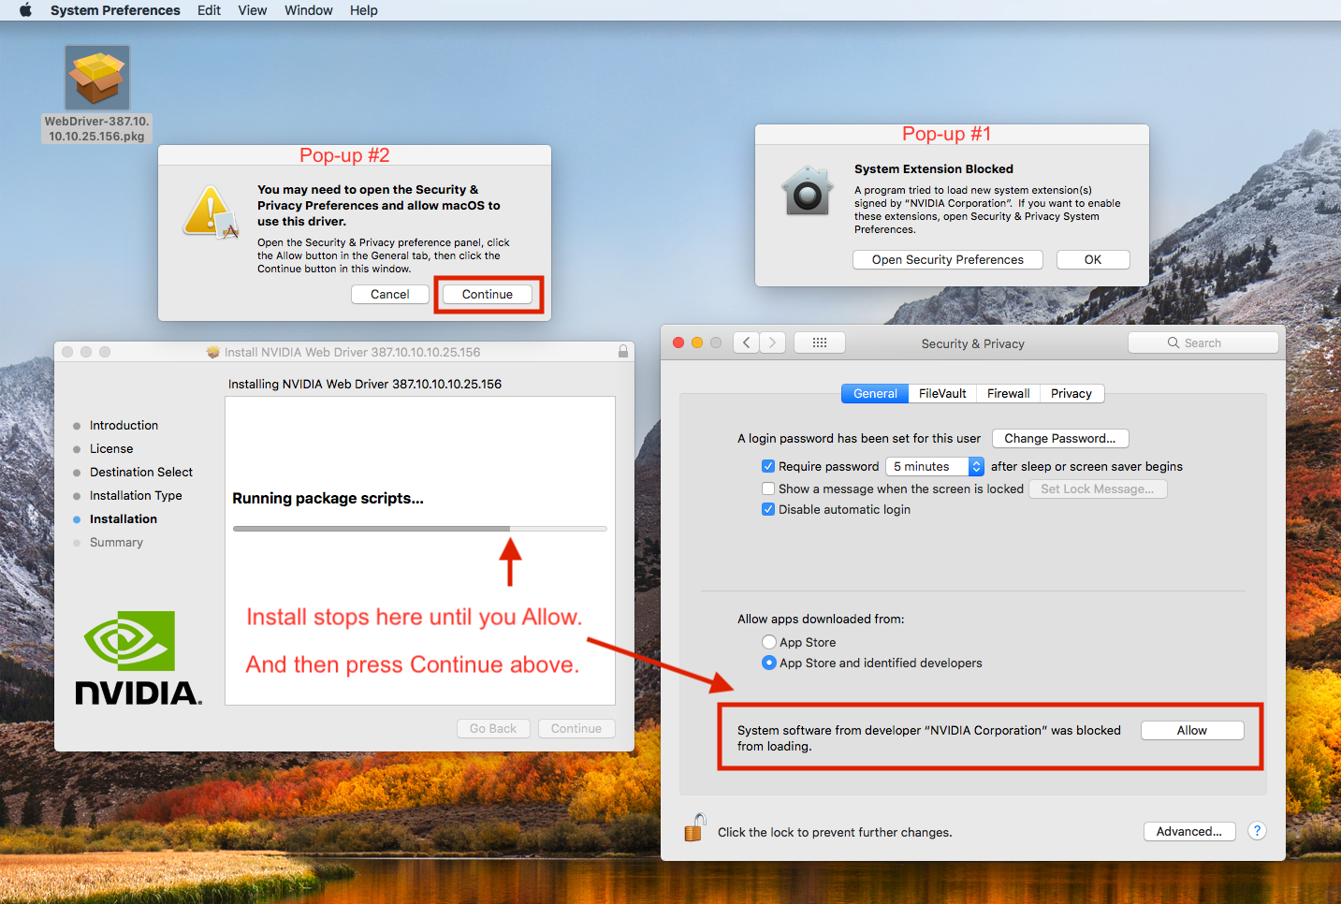This screenshot has height=904, width=1341.
Task: Click the Search field in Security & Privacy
Action: coord(1203,343)
